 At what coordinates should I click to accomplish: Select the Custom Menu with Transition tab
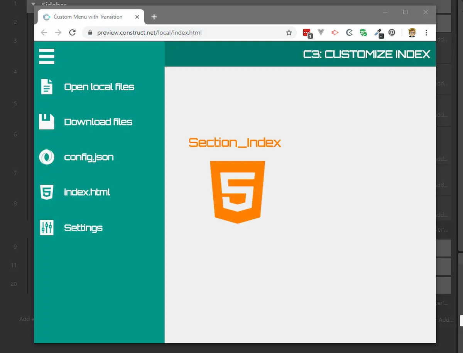(x=91, y=17)
